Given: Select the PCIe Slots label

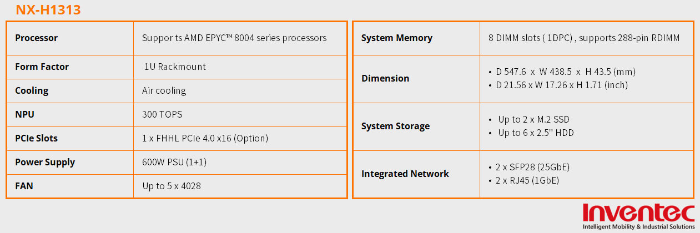Looking at the screenshot, I should click(x=36, y=138).
